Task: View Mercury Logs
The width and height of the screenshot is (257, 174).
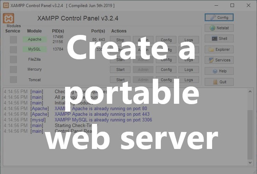Action: (x=189, y=70)
